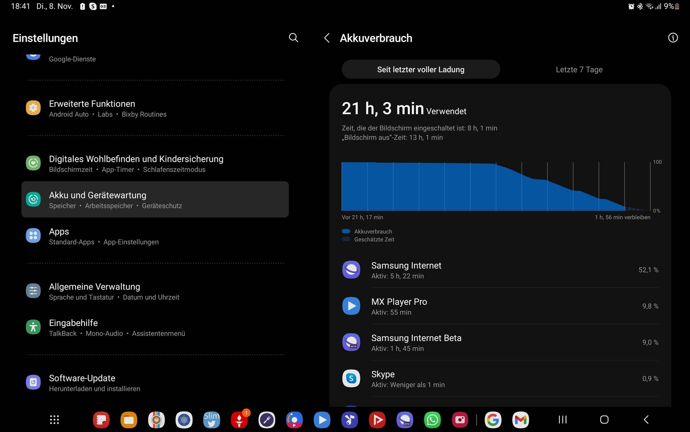This screenshot has width=690, height=432.
Task: Select Seit letzter voller Ladung tab
Action: (420, 69)
